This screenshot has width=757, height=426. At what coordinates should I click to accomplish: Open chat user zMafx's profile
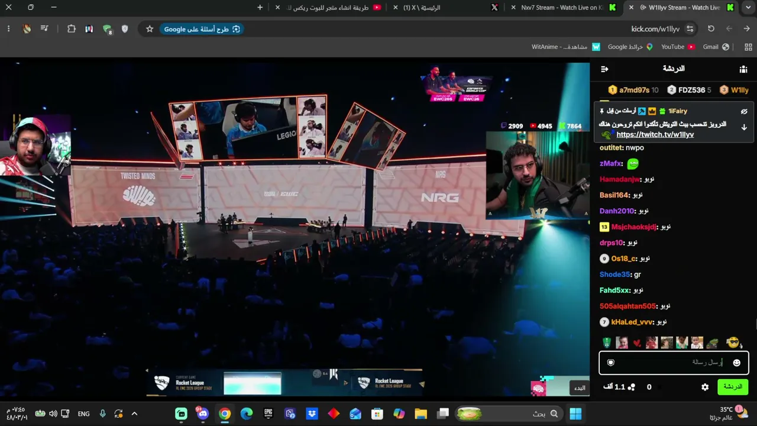[x=610, y=164]
